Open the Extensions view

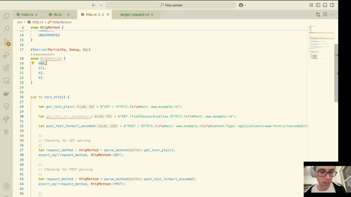coord(7,68)
